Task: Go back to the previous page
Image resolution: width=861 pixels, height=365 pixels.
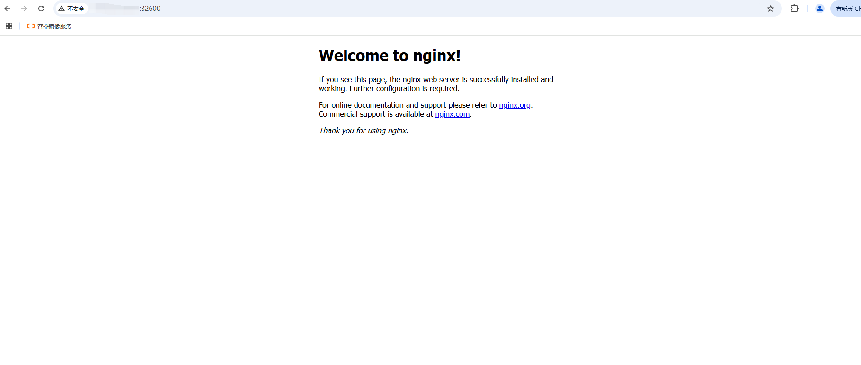Action: (7, 9)
